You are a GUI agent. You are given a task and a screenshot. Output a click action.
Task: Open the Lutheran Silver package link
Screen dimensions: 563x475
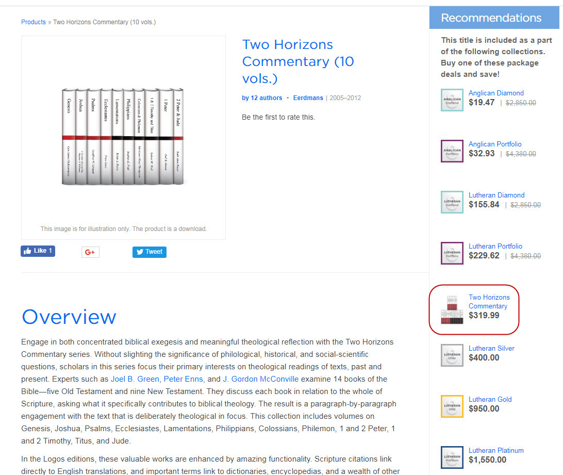pyautogui.click(x=491, y=348)
